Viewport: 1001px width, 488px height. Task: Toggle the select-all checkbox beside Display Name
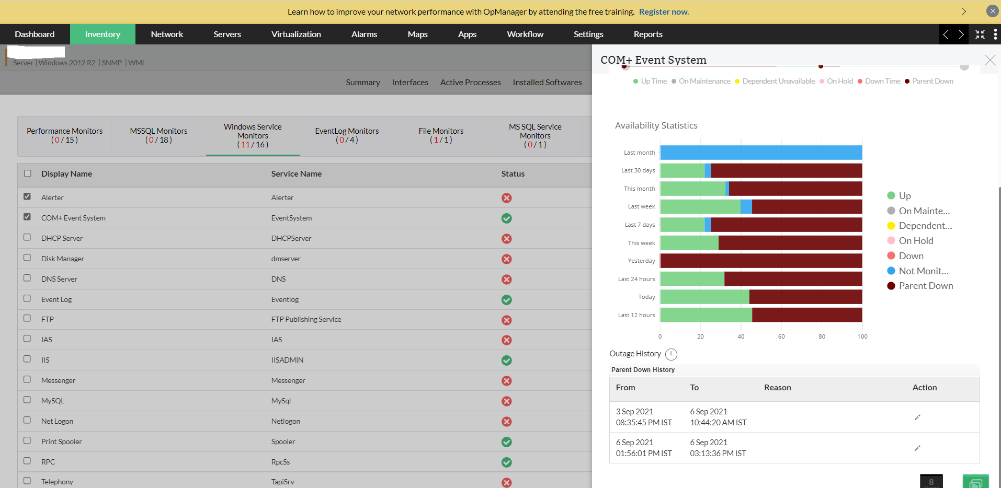28,173
